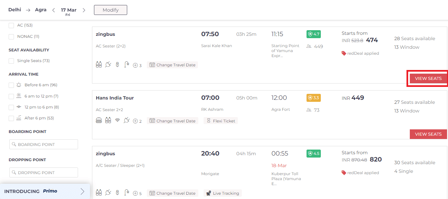Select the water bottle amenity icon for zingbus

(x=99, y=65)
